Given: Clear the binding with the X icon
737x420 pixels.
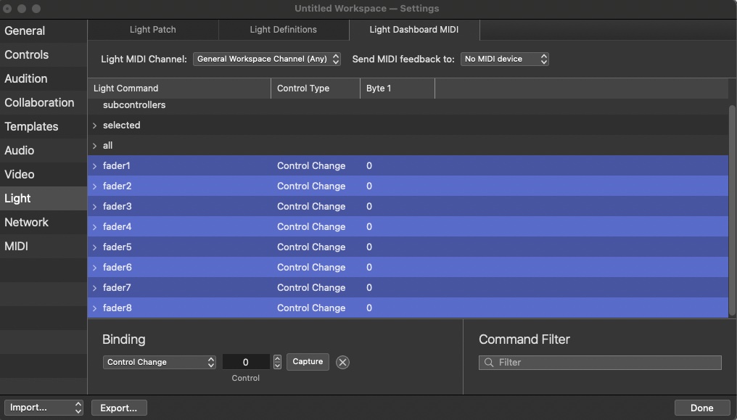Looking at the screenshot, I should pos(343,362).
